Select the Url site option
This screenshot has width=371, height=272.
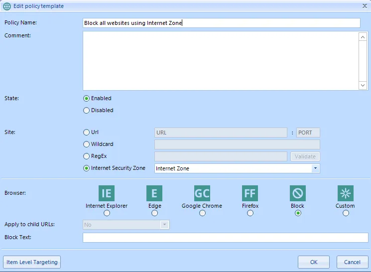[87, 133]
